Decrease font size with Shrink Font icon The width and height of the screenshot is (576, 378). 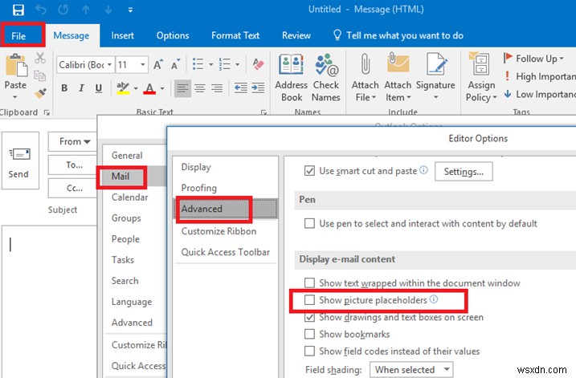point(176,64)
